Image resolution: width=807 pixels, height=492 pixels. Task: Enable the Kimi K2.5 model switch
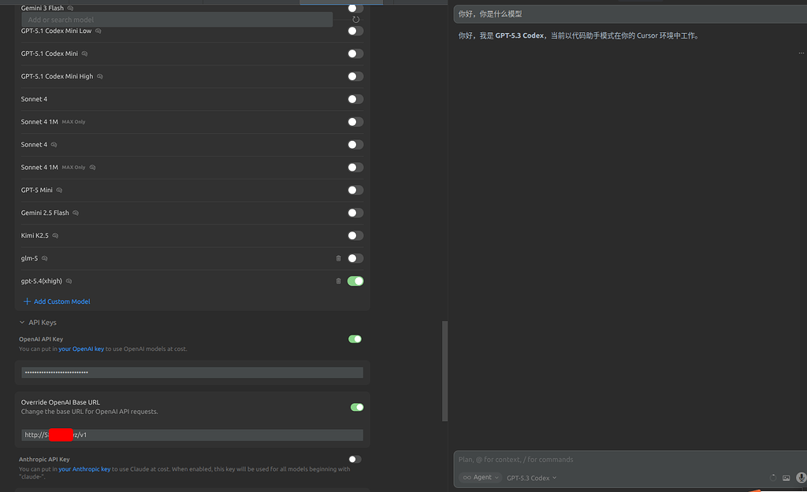click(355, 235)
